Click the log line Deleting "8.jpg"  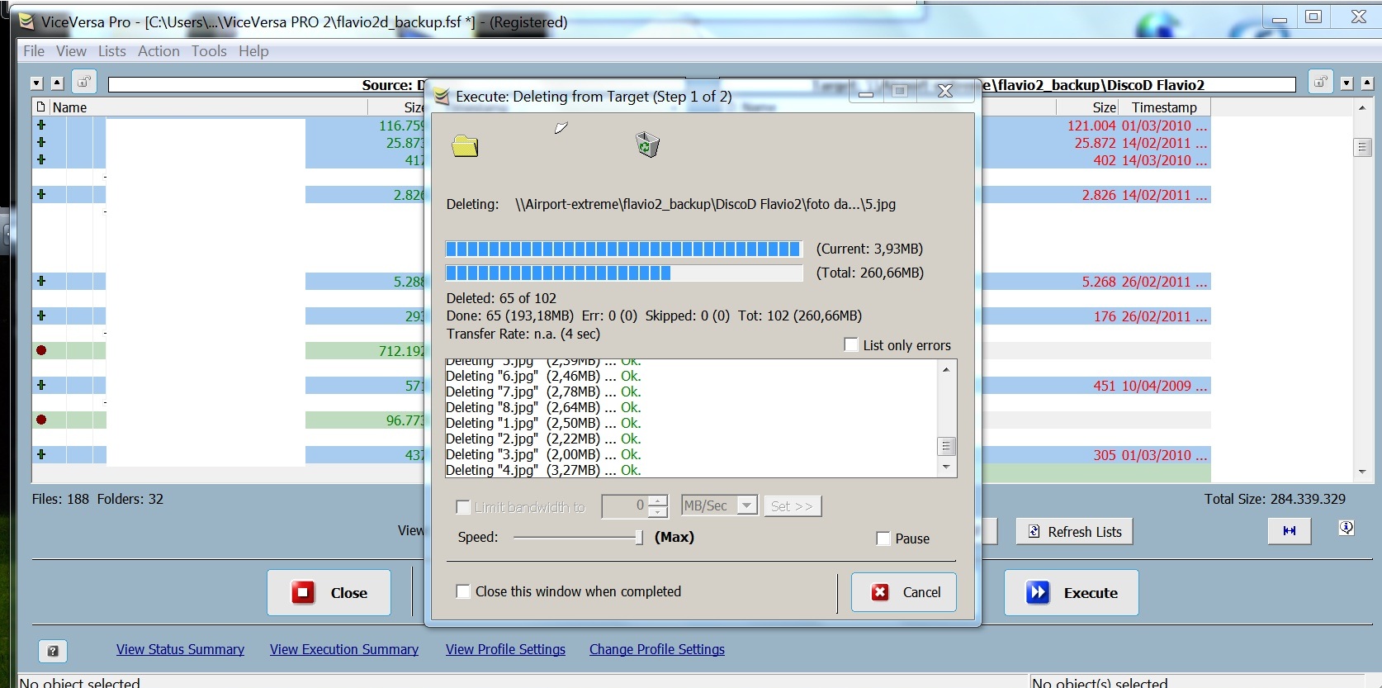[x=542, y=407]
